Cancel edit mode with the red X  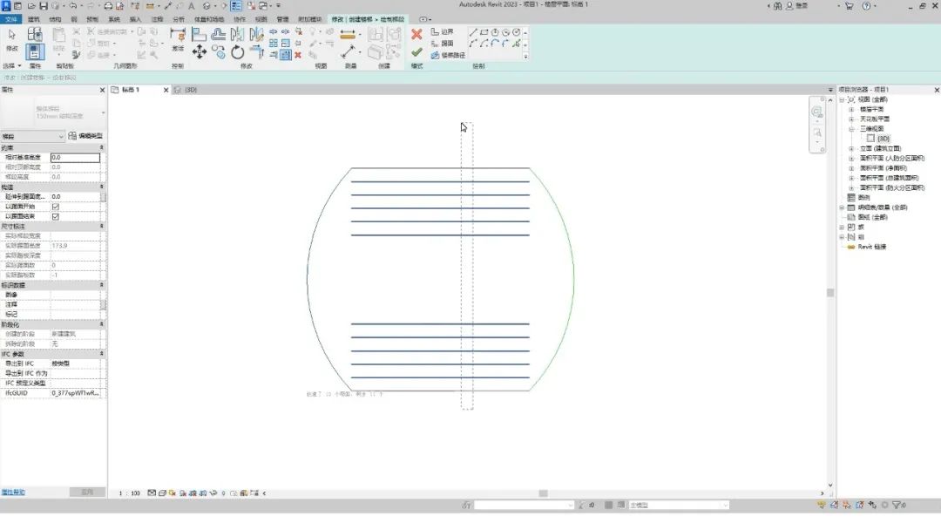pos(416,35)
